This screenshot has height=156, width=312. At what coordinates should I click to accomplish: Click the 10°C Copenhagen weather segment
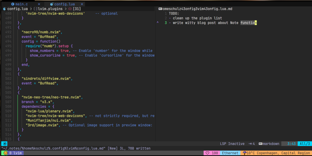(x=278, y=153)
